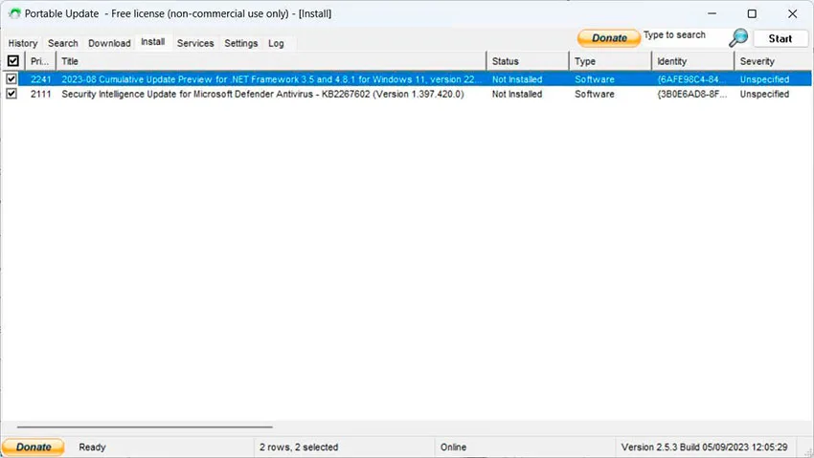This screenshot has height=458, width=814.
Task: Sort by the Pri... column header
Action: tap(39, 61)
